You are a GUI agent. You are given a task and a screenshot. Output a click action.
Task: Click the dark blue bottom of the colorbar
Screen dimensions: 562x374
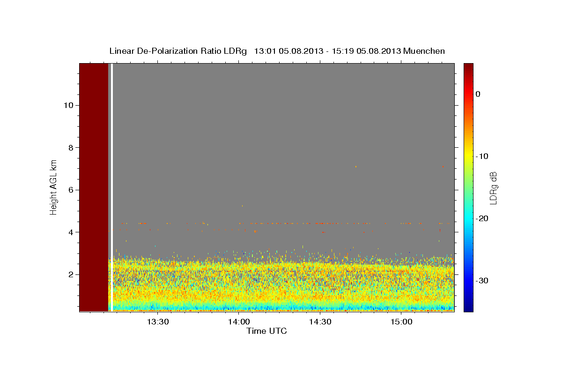coord(468,306)
